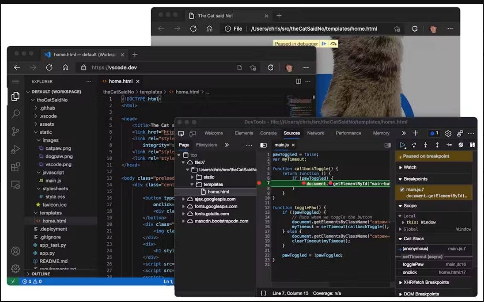Click Step into next function call in DevTools
Image resolution: width=484 pixels, height=302 pixels.
pyautogui.click(x=426, y=145)
